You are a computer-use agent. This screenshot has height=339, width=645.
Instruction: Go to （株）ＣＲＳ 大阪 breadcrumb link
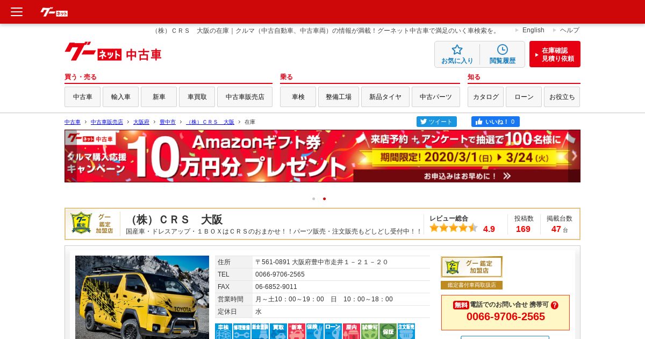210,122
